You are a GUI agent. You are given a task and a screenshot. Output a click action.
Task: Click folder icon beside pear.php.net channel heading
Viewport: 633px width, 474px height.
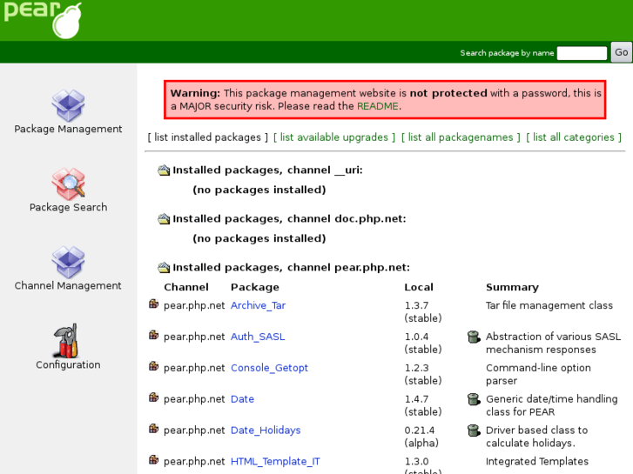[x=164, y=268]
